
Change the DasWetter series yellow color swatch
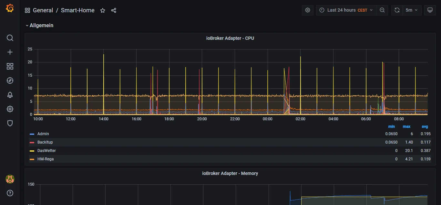pyautogui.click(x=32, y=151)
